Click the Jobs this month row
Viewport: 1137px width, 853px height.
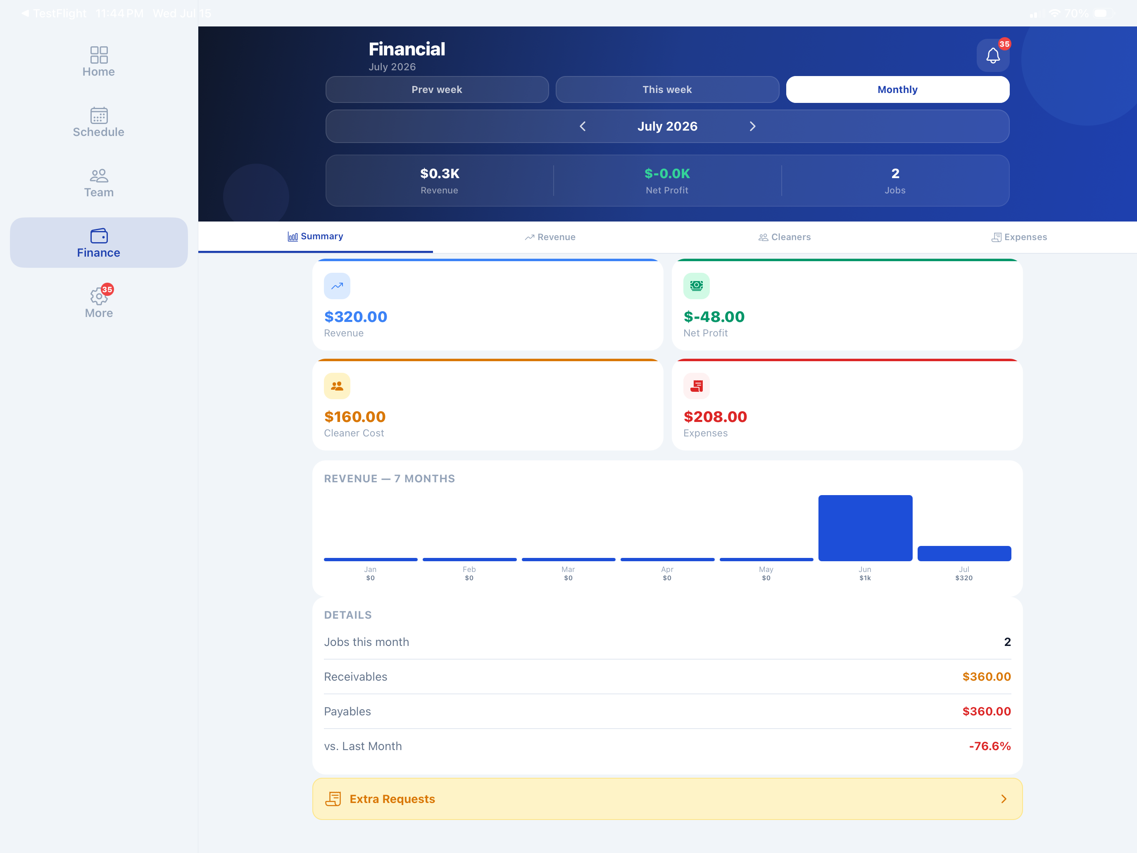coord(667,642)
